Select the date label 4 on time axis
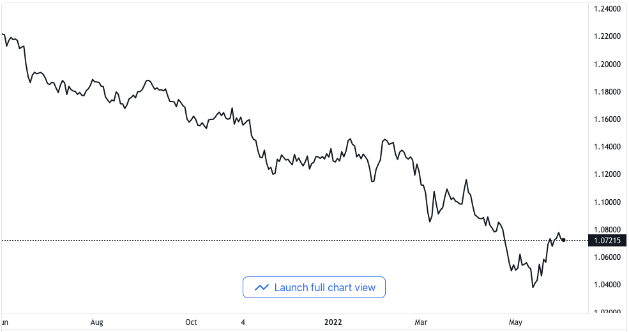The width and height of the screenshot is (629, 332). point(243,322)
